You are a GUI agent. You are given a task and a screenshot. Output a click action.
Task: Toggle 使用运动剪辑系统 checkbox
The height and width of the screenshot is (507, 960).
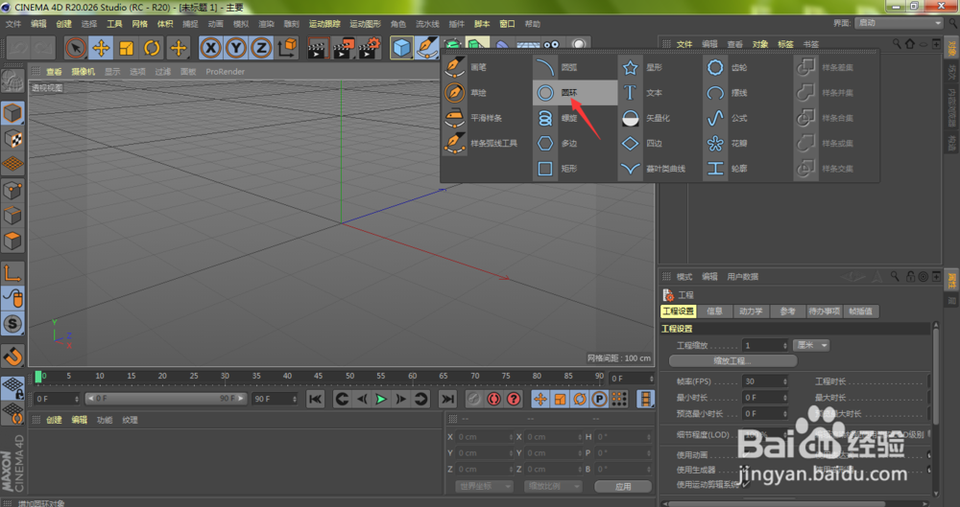pyautogui.click(x=745, y=485)
